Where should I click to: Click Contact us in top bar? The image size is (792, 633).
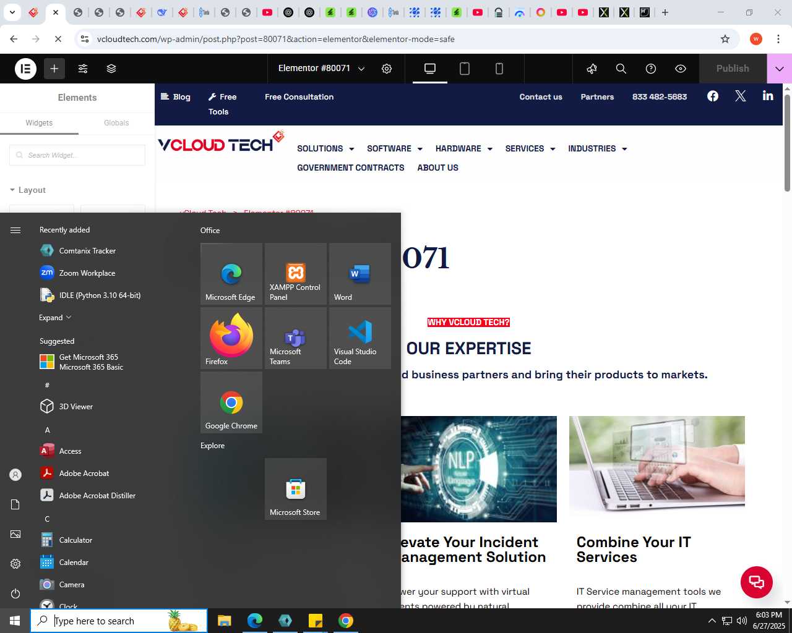pos(541,97)
